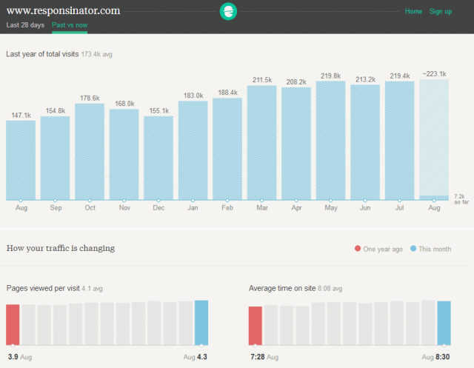This screenshot has width=474, height=368.
Task: Click the red One year ago legend dot
Action: click(358, 248)
